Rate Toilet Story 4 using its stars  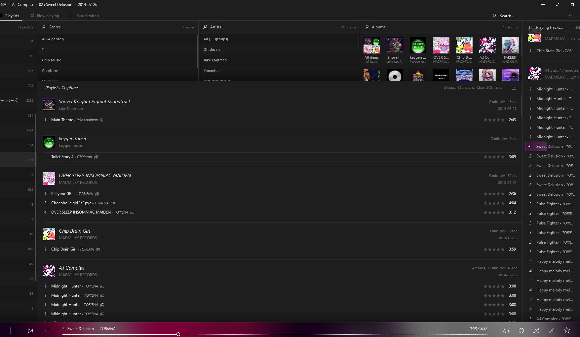494,157
